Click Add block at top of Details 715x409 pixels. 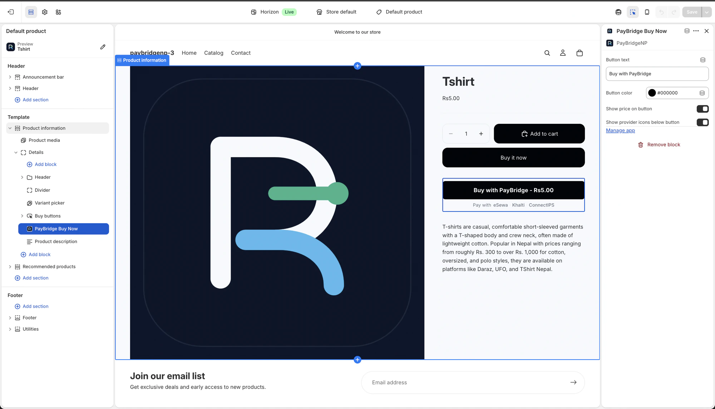41,165
